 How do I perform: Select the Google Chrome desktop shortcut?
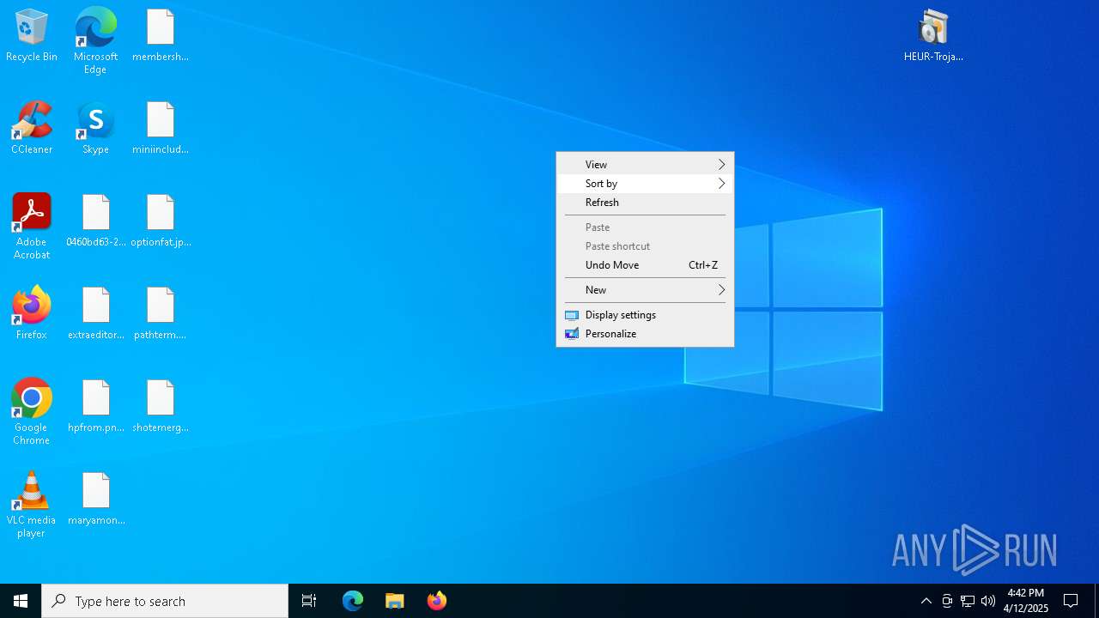point(32,412)
